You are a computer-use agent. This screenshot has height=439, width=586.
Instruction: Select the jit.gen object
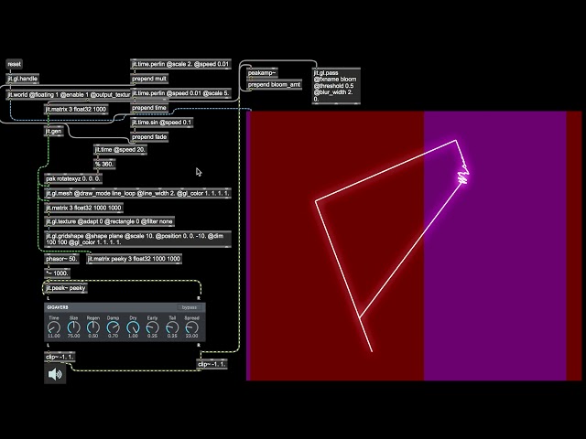53,132
